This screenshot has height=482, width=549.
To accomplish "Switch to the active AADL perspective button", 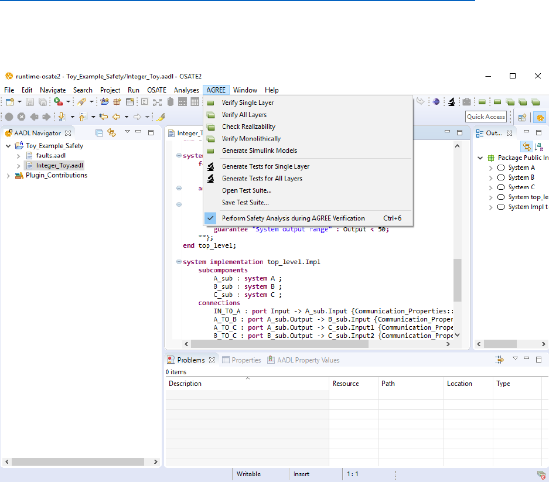I will click(x=540, y=117).
